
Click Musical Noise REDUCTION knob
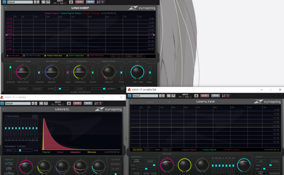pyautogui.click(x=23, y=72)
